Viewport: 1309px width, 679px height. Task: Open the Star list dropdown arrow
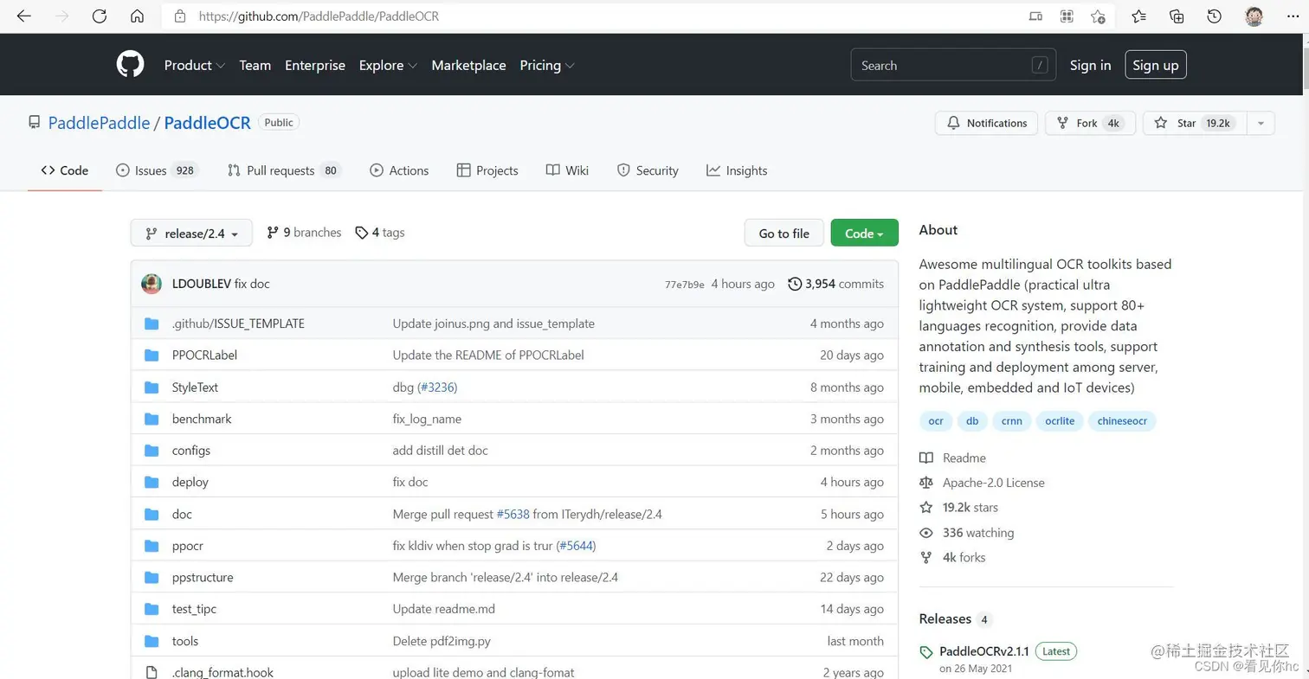tap(1261, 123)
